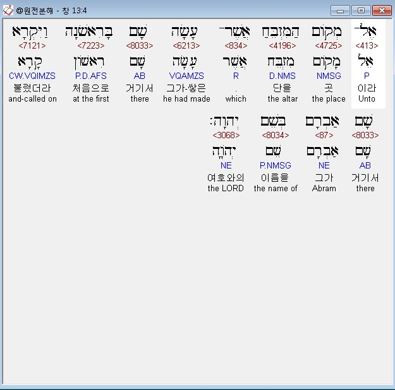Select parsing code D.NMS
The height and width of the screenshot is (390, 395).
(283, 76)
